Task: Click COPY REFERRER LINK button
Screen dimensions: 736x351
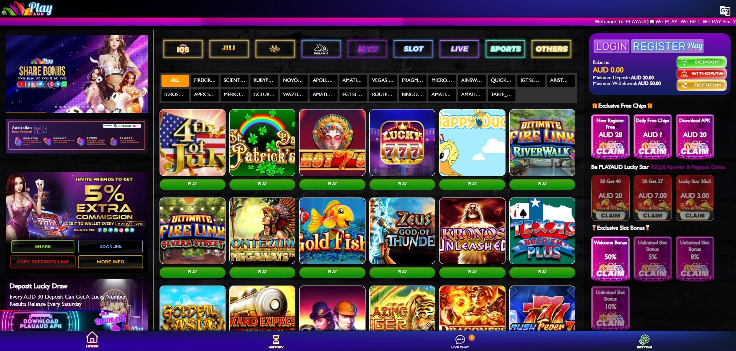Action: (43, 262)
